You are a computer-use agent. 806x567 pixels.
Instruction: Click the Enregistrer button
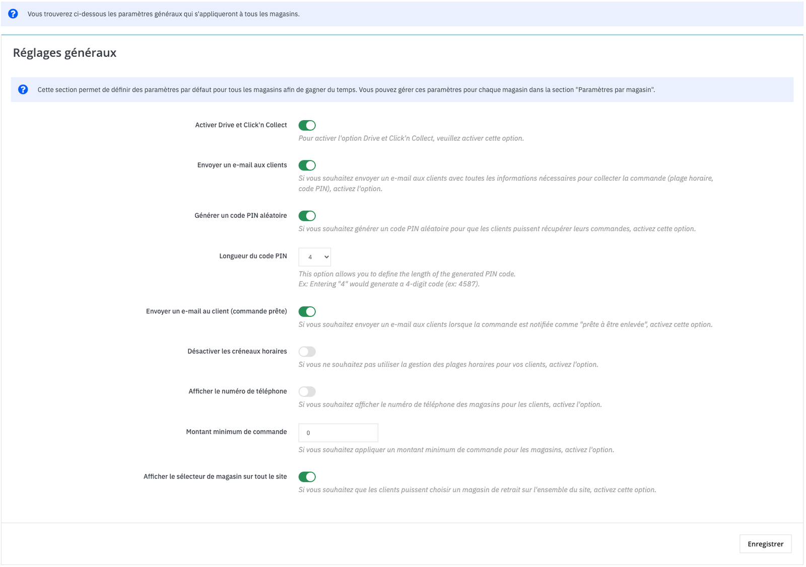[765, 544]
